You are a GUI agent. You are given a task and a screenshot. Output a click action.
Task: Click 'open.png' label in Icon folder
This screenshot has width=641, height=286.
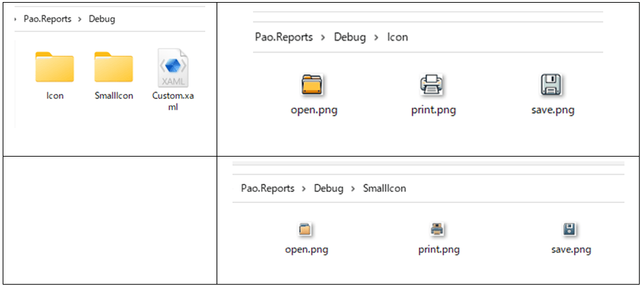(314, 110)
